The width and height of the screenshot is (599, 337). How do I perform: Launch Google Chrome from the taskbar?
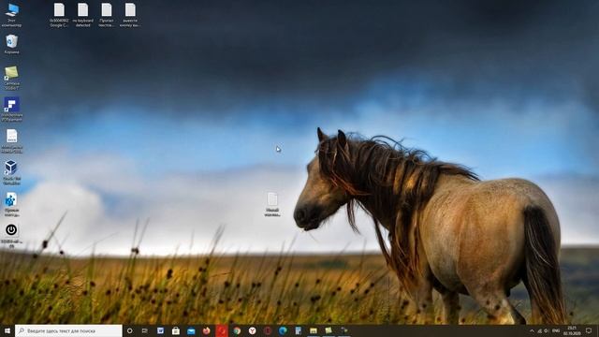coord(237,330)
